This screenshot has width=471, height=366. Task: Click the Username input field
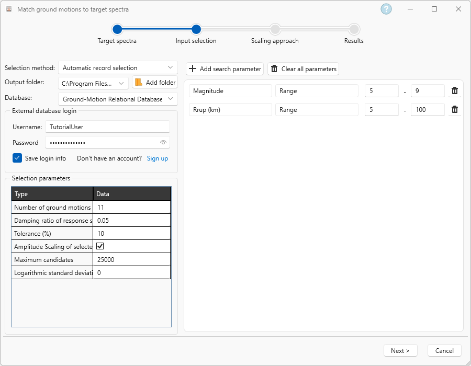[x=107, y=127]
